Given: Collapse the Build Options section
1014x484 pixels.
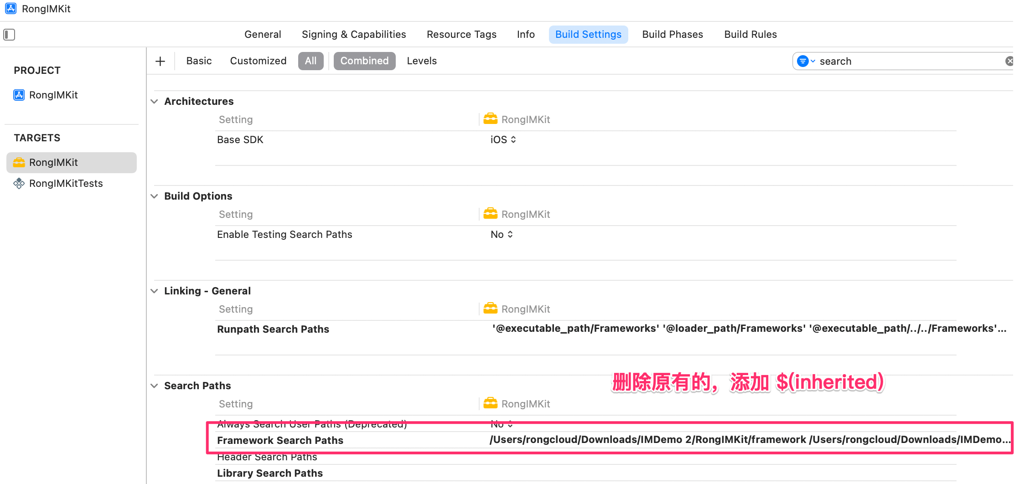Looking at the screenshot, I should 155,196.
